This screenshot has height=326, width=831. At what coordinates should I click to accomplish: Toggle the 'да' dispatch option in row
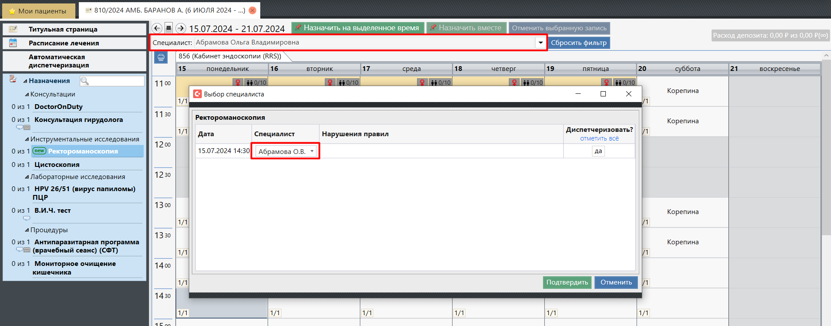[598, 151]
